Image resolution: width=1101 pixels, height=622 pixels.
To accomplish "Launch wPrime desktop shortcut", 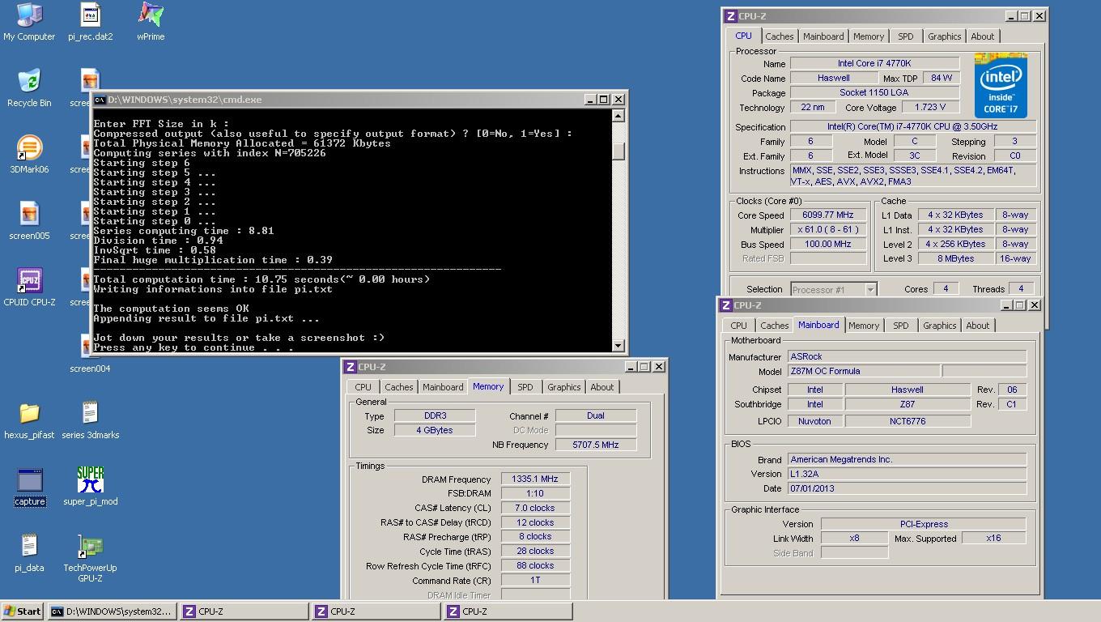I will [x=151, y=22].
